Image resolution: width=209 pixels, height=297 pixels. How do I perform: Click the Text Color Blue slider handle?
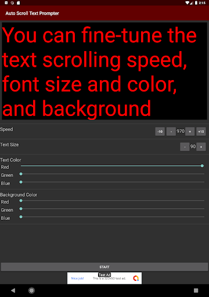(x=21, y=182)
